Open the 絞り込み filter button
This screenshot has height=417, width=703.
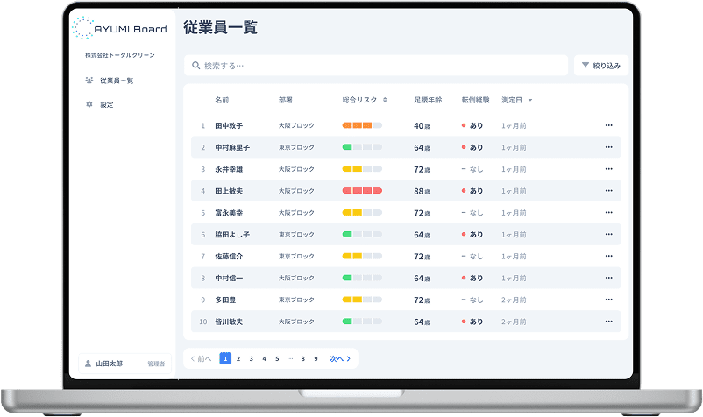pyautogui.click(x=600, y=66)
